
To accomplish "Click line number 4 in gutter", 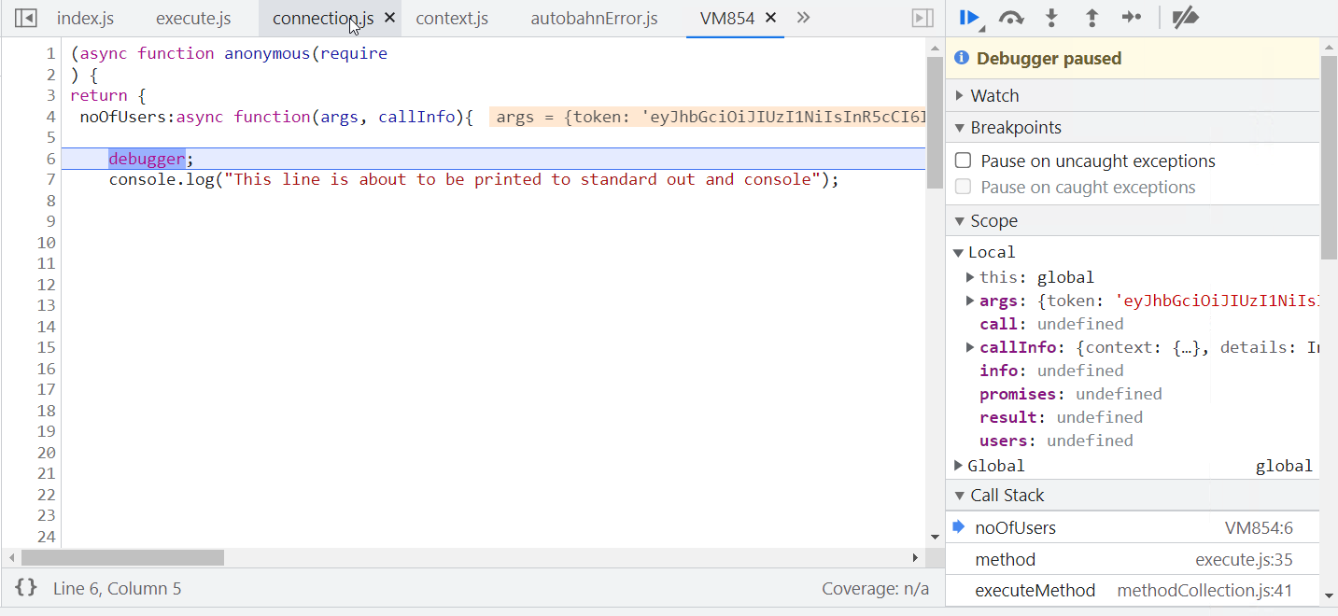I will [x=51, y=117].
